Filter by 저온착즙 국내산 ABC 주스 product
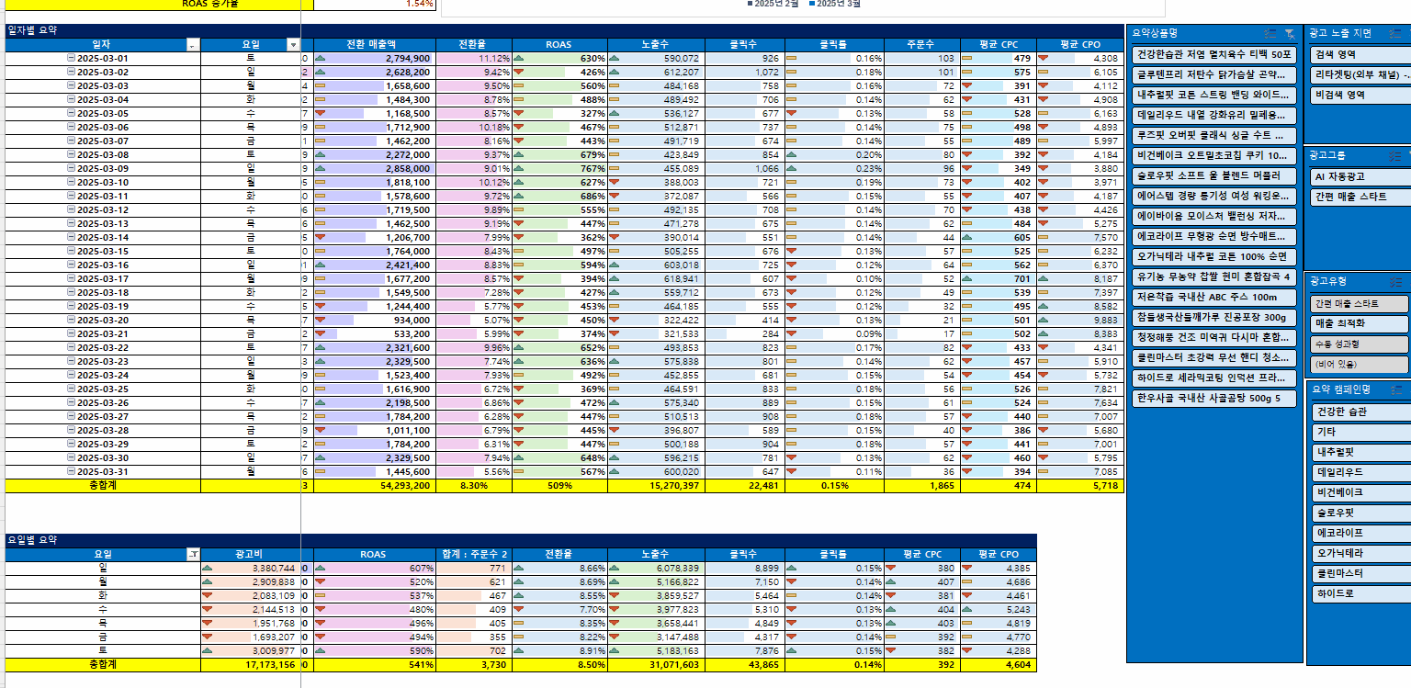1411x688 pixels. click(1213, 298)
